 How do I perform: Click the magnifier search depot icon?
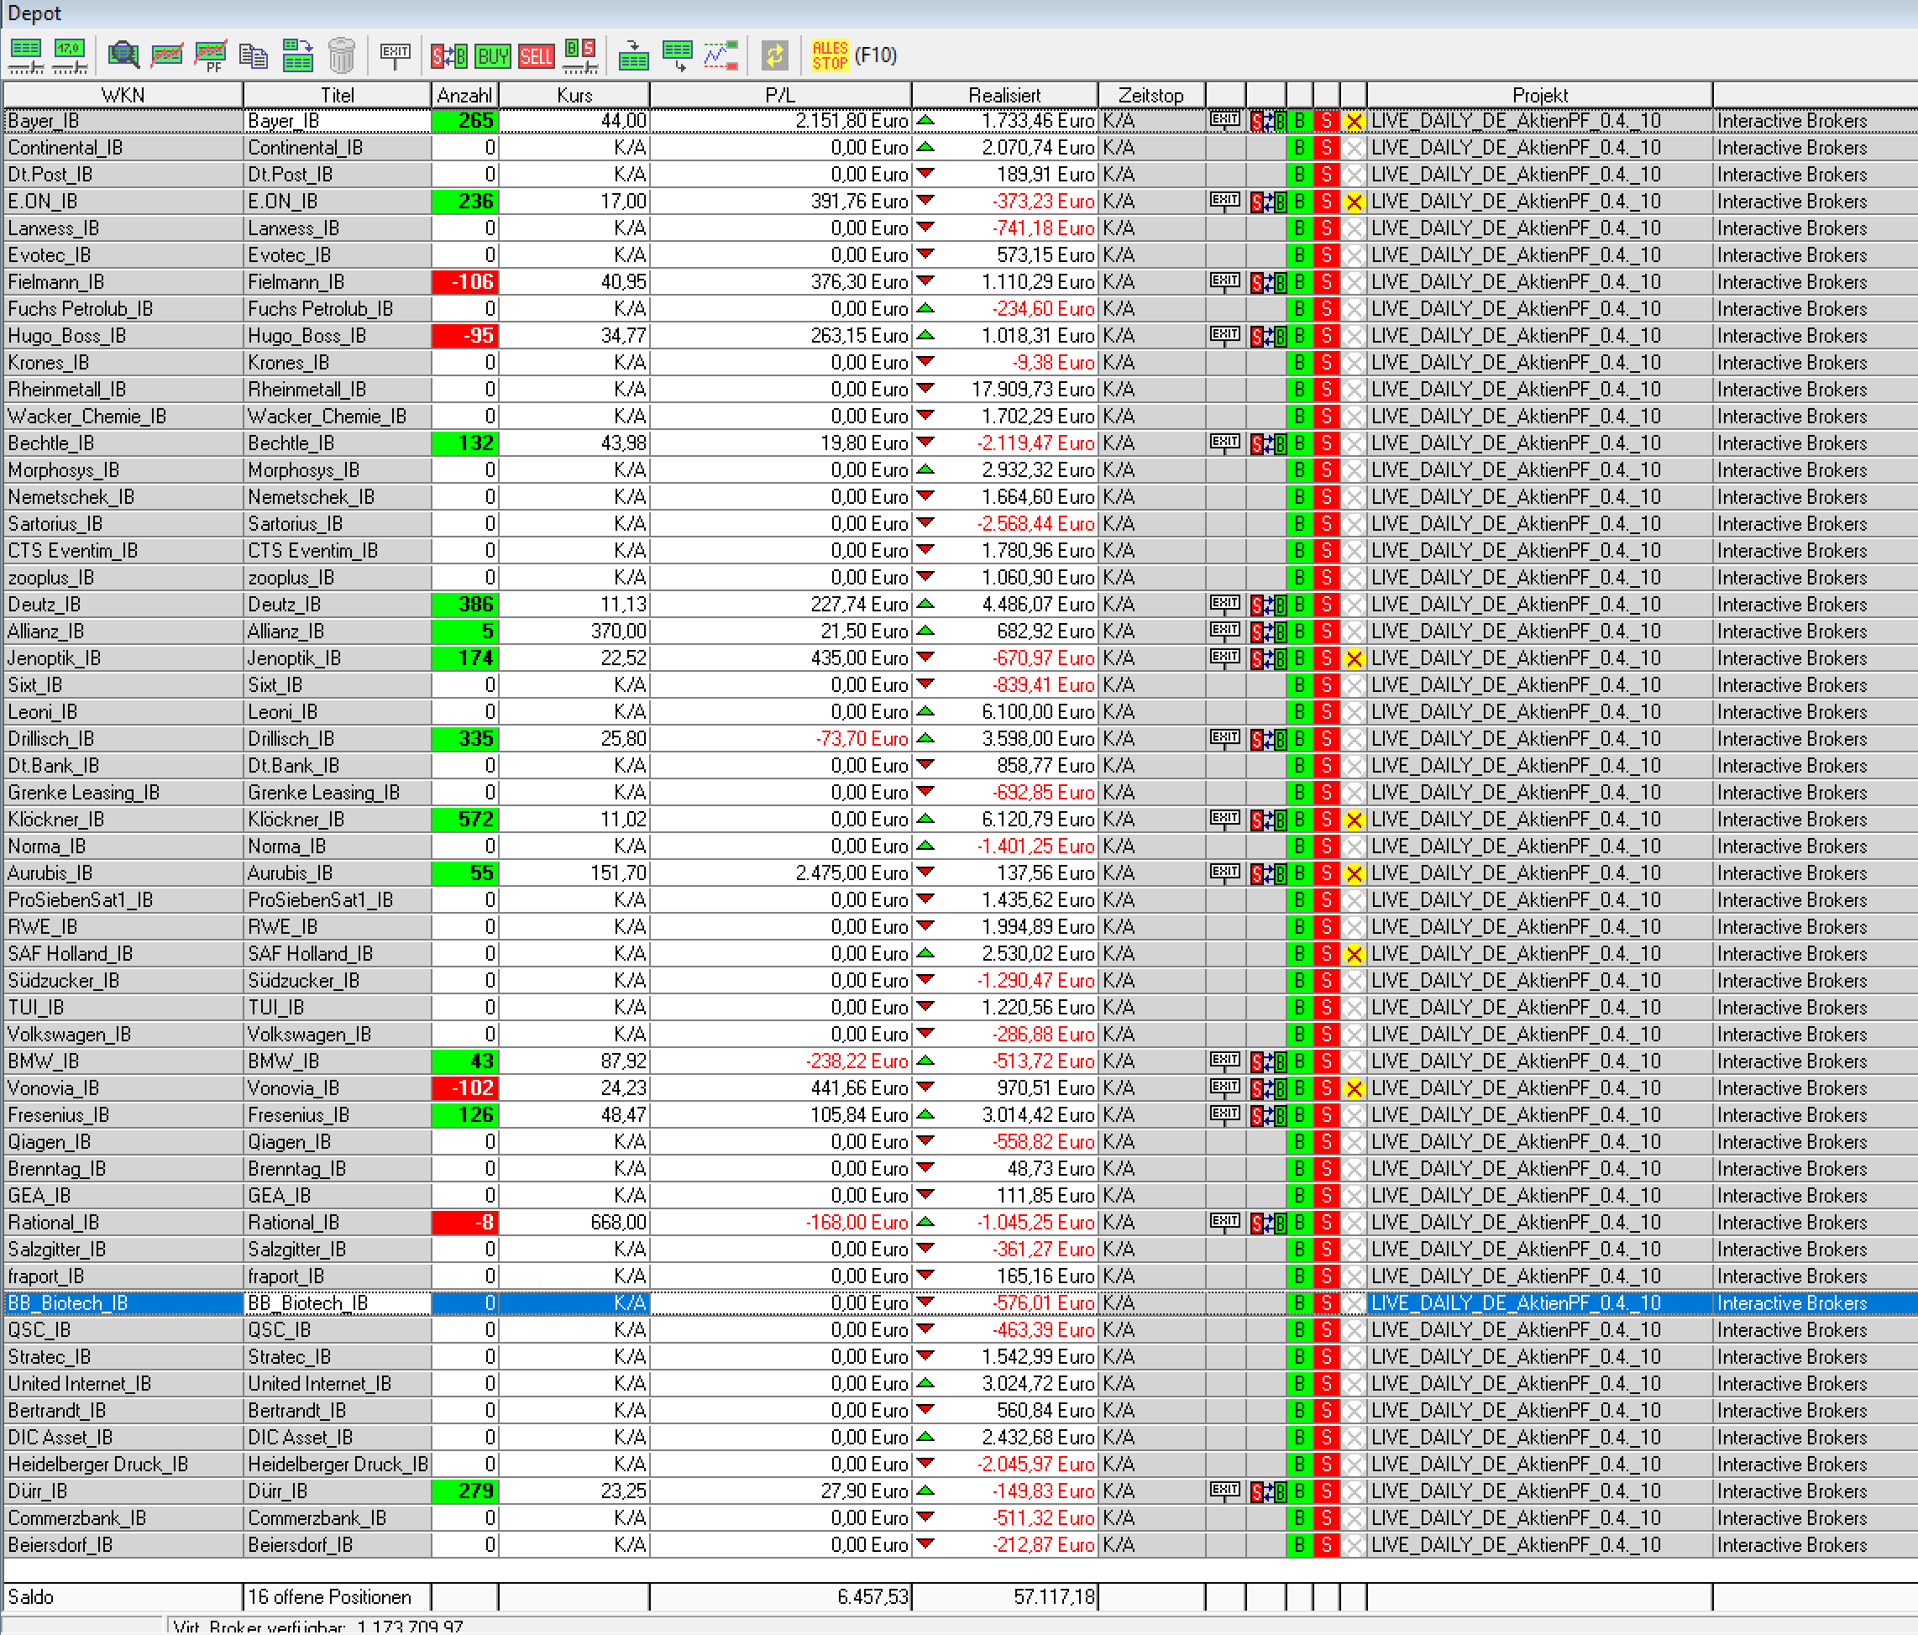click(123, 55)
